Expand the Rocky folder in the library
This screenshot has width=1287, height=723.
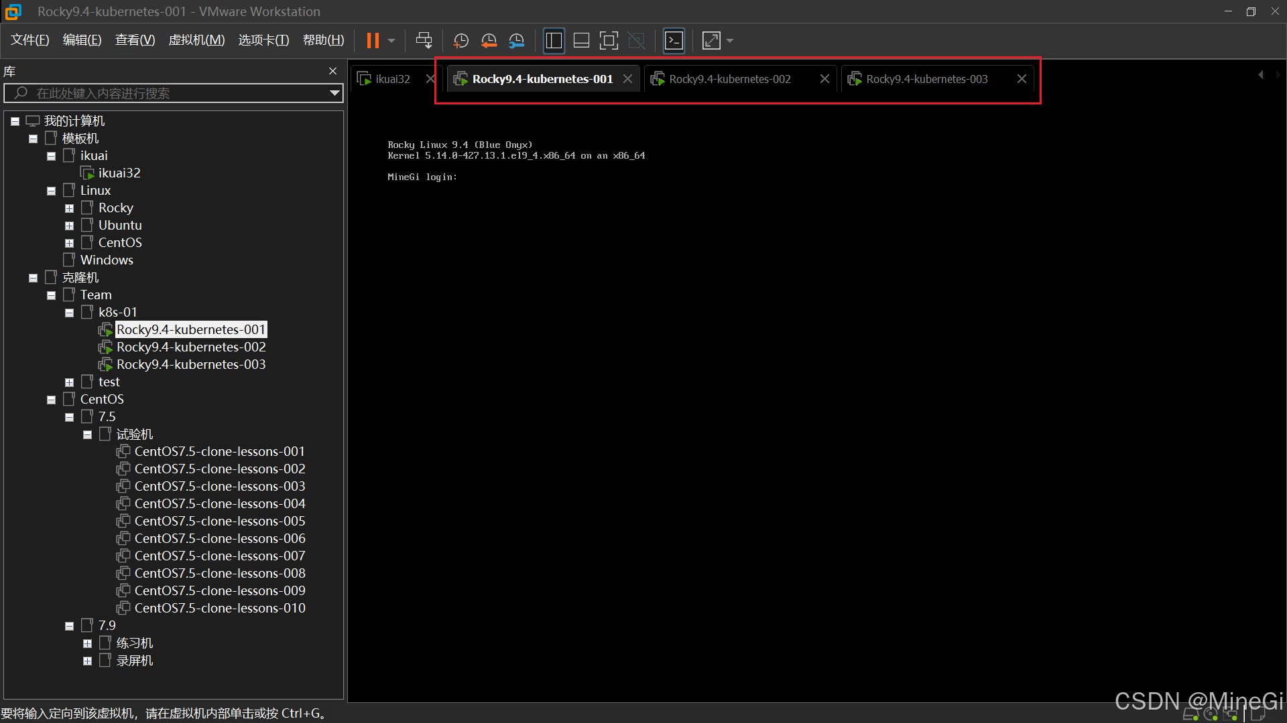(x=69, y=208)
